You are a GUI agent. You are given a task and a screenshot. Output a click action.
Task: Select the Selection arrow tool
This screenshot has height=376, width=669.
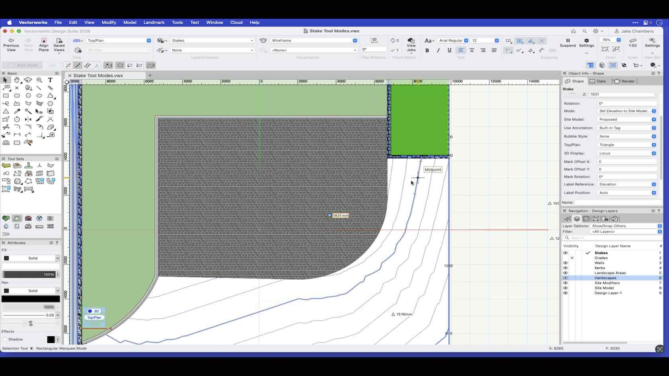click(x=6, y=80)
